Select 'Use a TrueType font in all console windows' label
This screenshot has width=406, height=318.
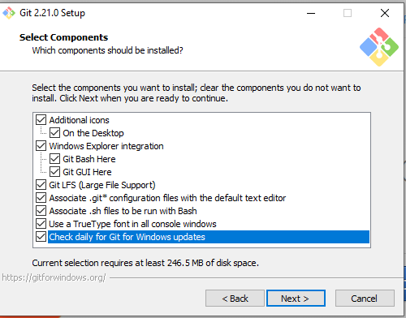tap(132, 224)
